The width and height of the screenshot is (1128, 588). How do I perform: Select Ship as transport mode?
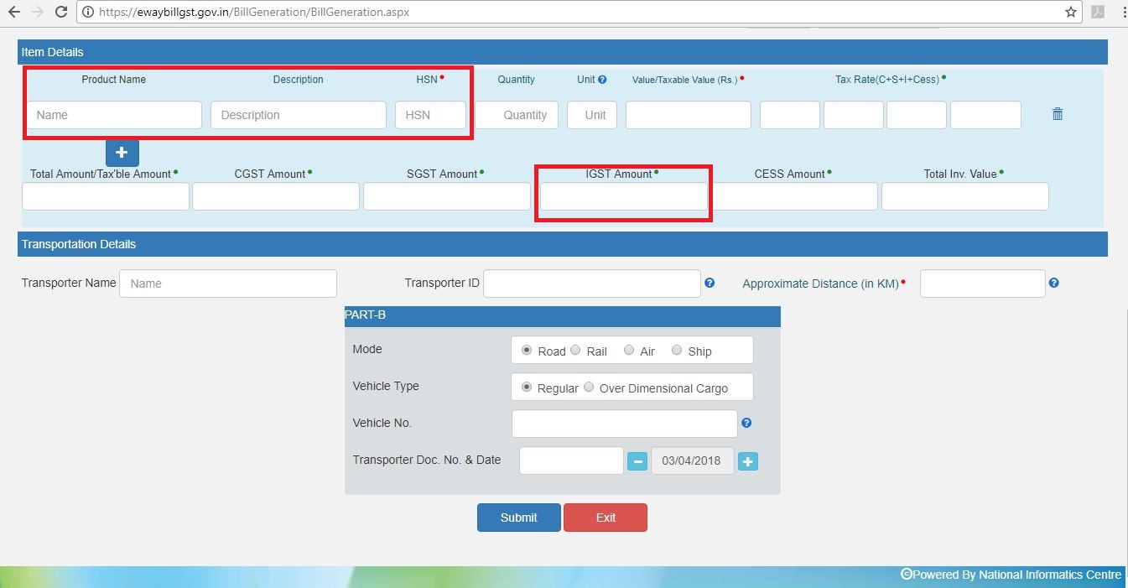click(677, 350)
